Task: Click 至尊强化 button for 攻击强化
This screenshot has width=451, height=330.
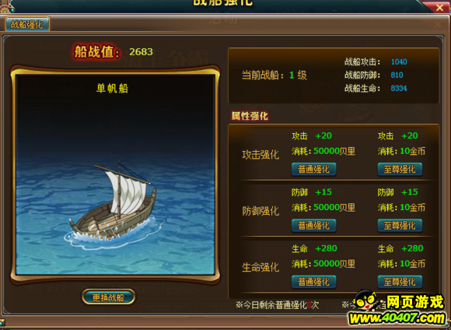Action: (400, 169)
